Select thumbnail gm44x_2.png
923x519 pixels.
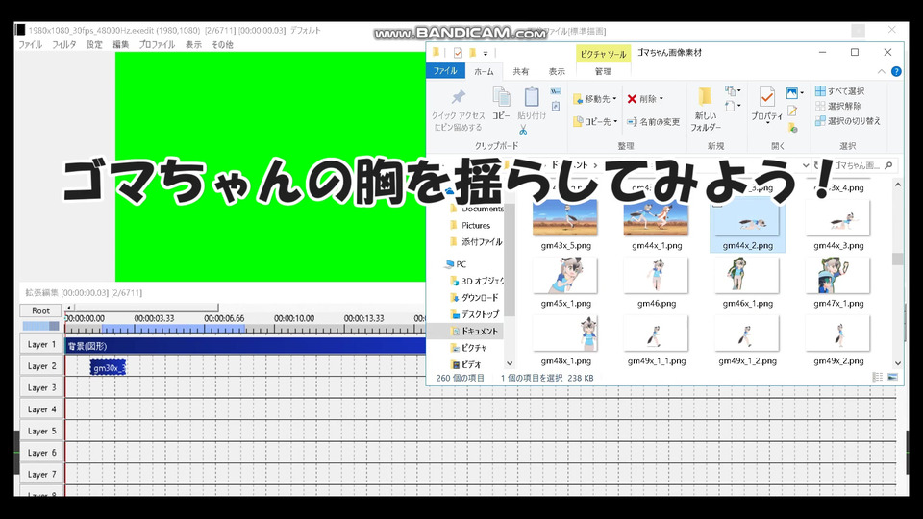pos(748,224)
